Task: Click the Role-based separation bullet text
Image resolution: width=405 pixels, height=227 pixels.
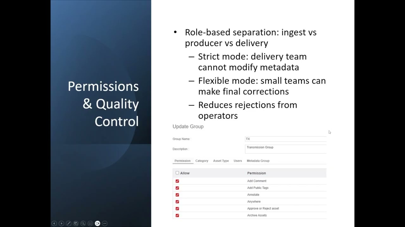Action: pos(251,38)
